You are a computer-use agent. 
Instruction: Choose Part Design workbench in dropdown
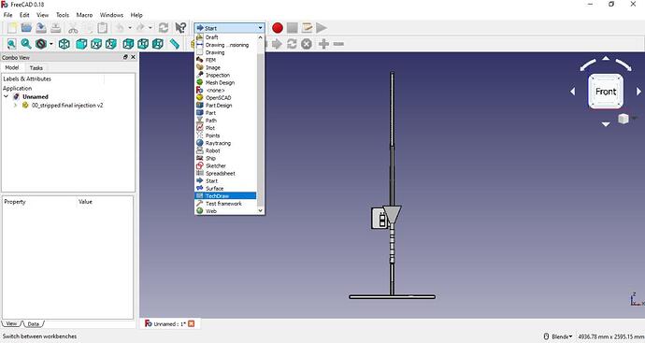tap(225, 106)
